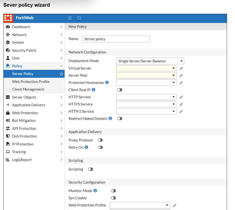
Task: Click the HTTPS Service pencil edit icon
Action: point(181,104)
